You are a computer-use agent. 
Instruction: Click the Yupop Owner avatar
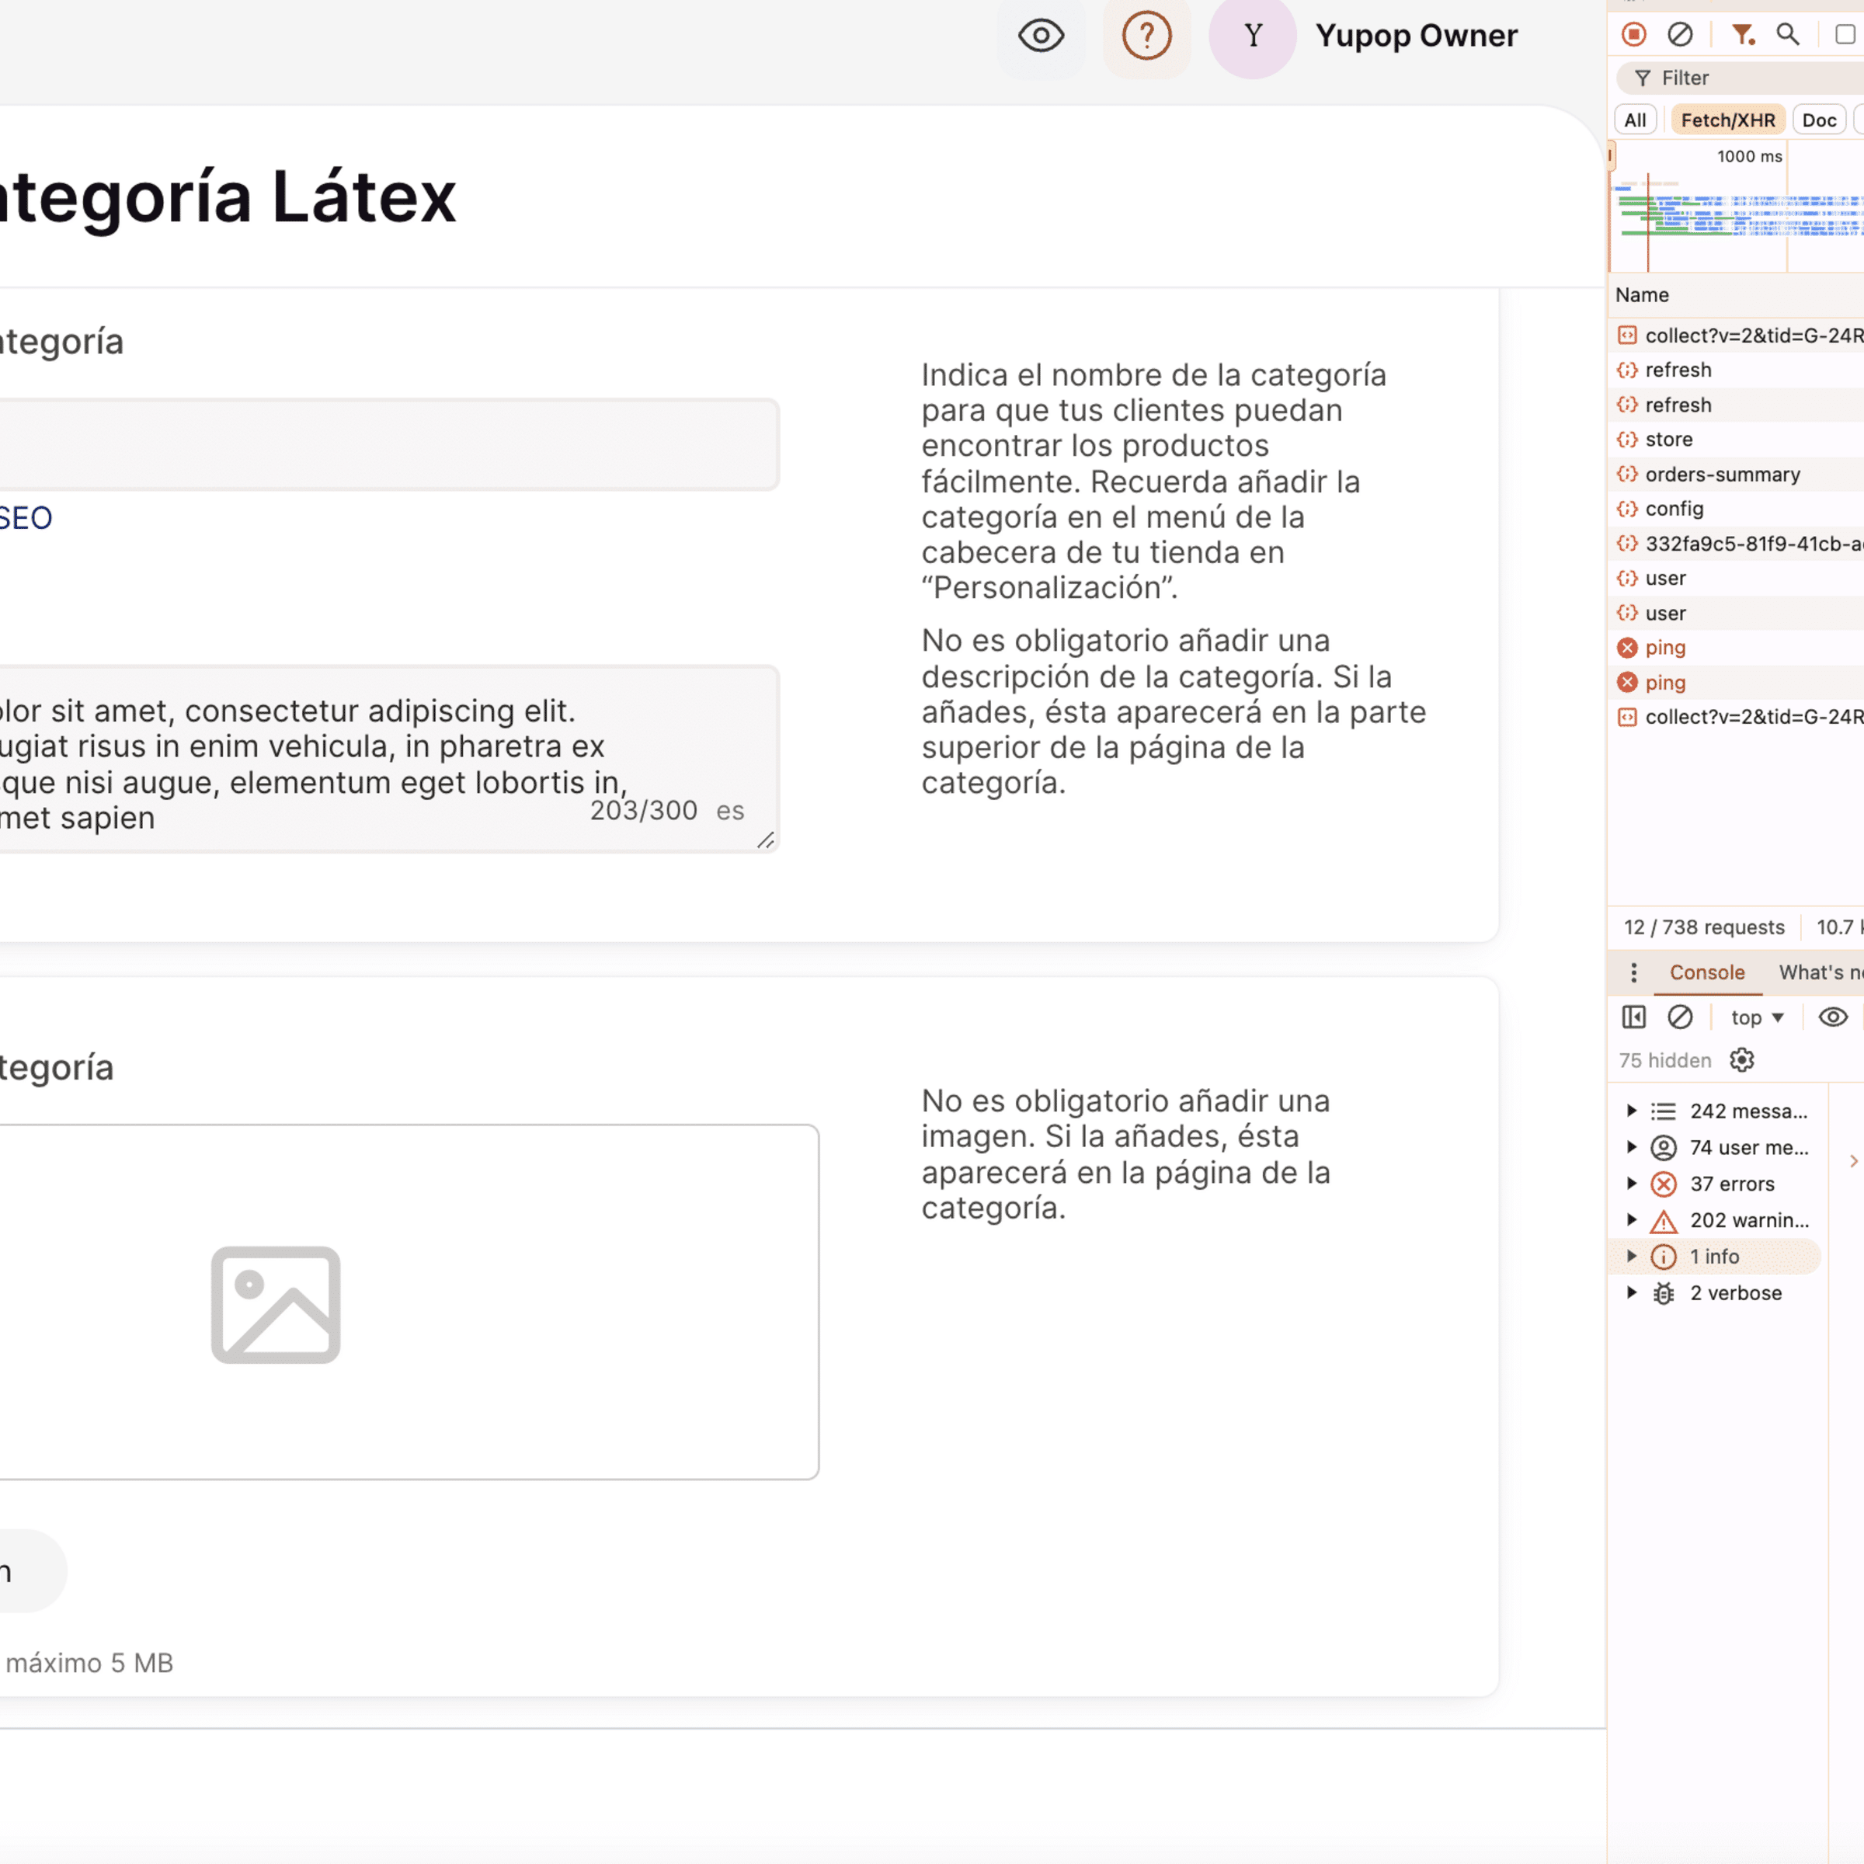[1252, 37]
